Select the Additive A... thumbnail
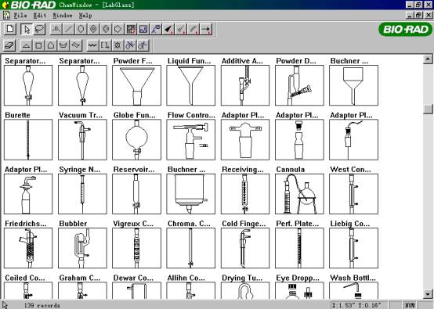434x309 pixels. tap(245, 85)
